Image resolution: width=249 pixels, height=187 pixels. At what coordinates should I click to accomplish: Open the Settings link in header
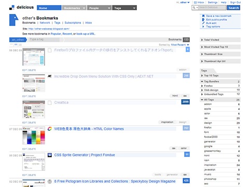[x=213, y=3]
